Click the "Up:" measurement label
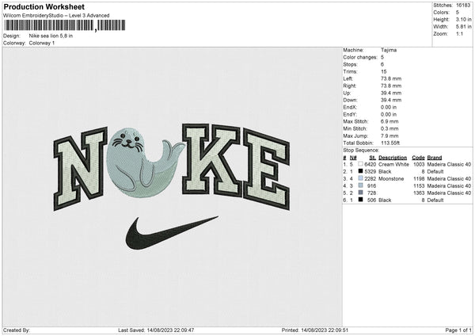This screenshot has width=475, height=336. (347, 93)
